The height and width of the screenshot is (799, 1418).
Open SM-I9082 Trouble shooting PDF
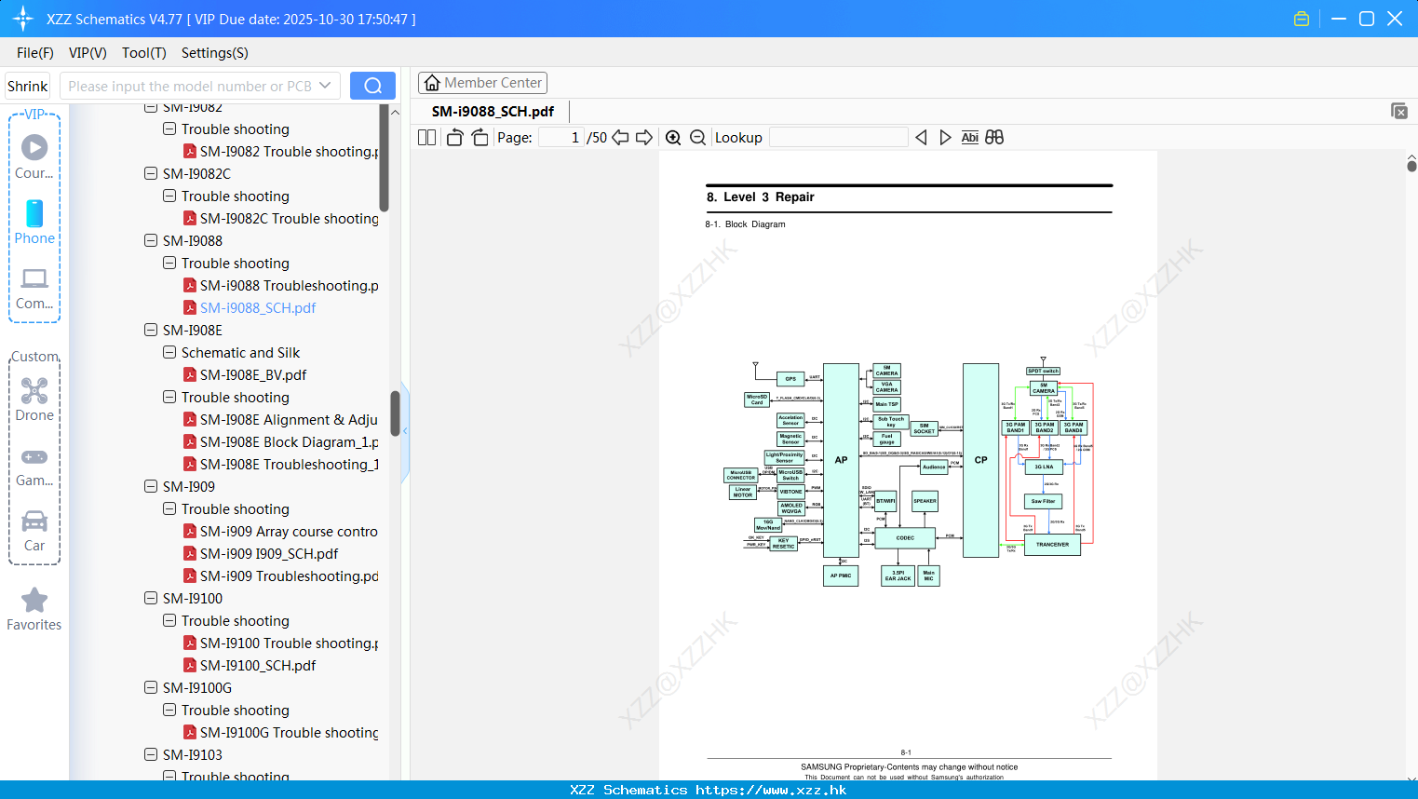pos(281,151)
